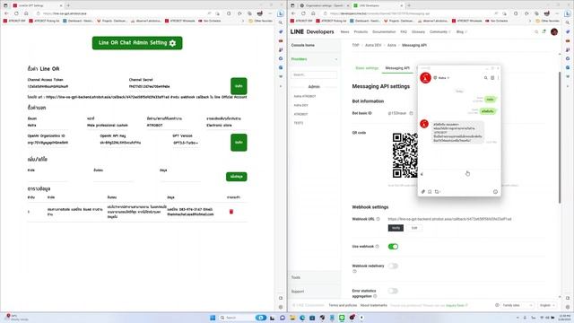Click the Windows Start button on taskbar

[x=213, y=318]
